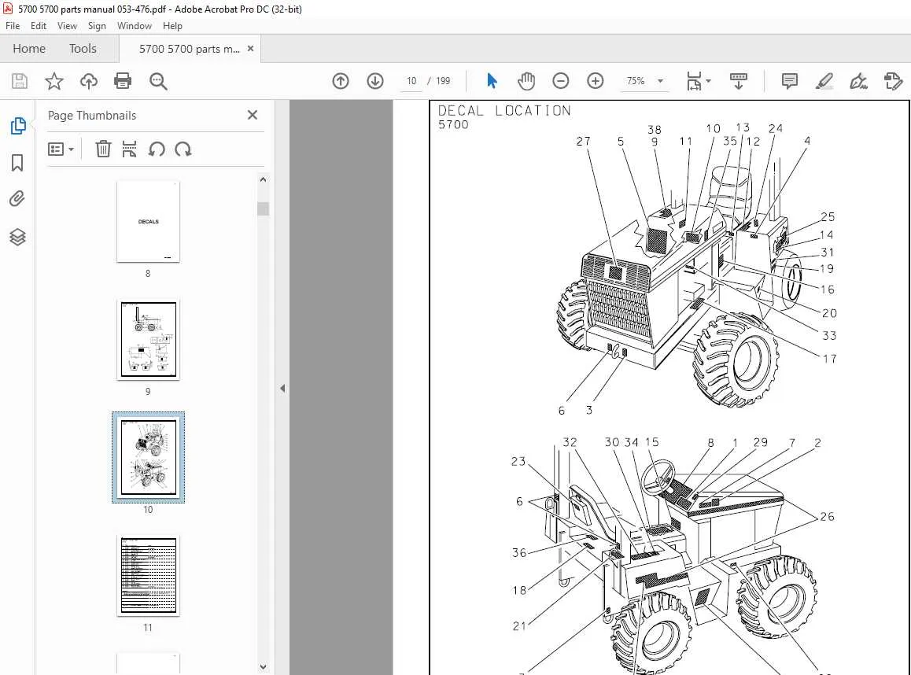Viewport: 911px width, 675px height.
Task: Click the thumbnail scrollbar up arrow
Action: (x=264, y=179)
